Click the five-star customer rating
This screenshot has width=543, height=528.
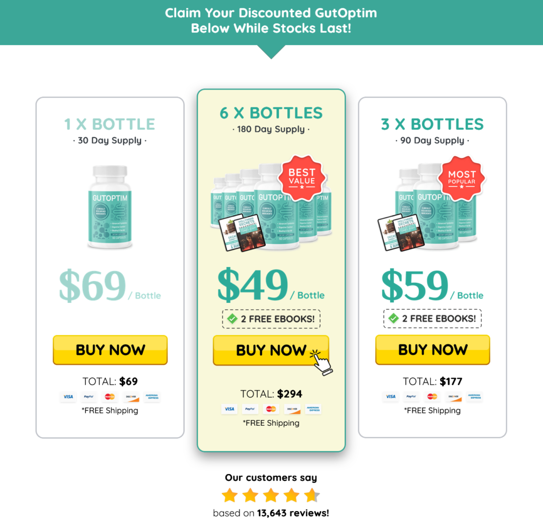[x=271, y=495]
